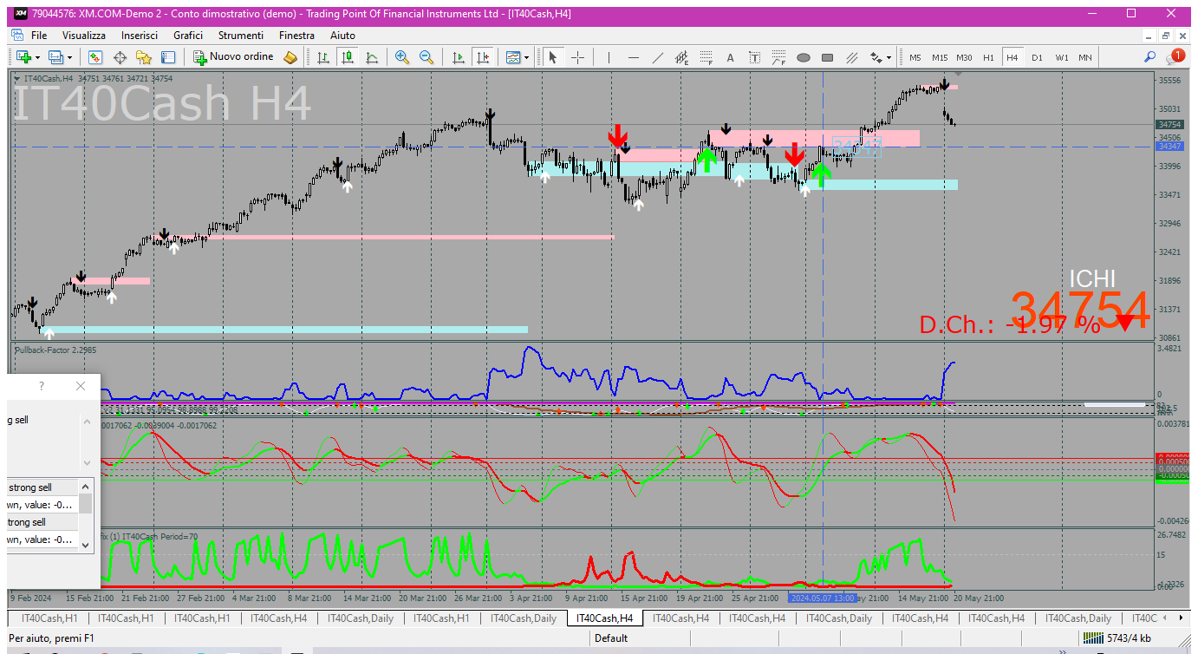Open the Data Window crosshair-circle icon

120,57
